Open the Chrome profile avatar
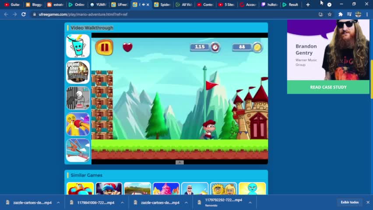This screenshot has width=373, height=210. [358, 14]
